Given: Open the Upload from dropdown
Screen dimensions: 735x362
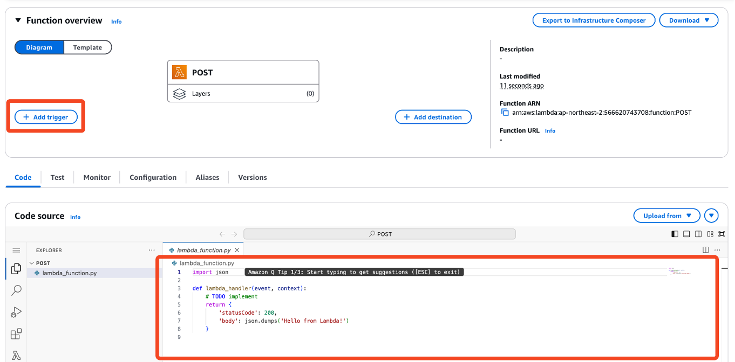Looking at the screenshot, I should (667, 215).
